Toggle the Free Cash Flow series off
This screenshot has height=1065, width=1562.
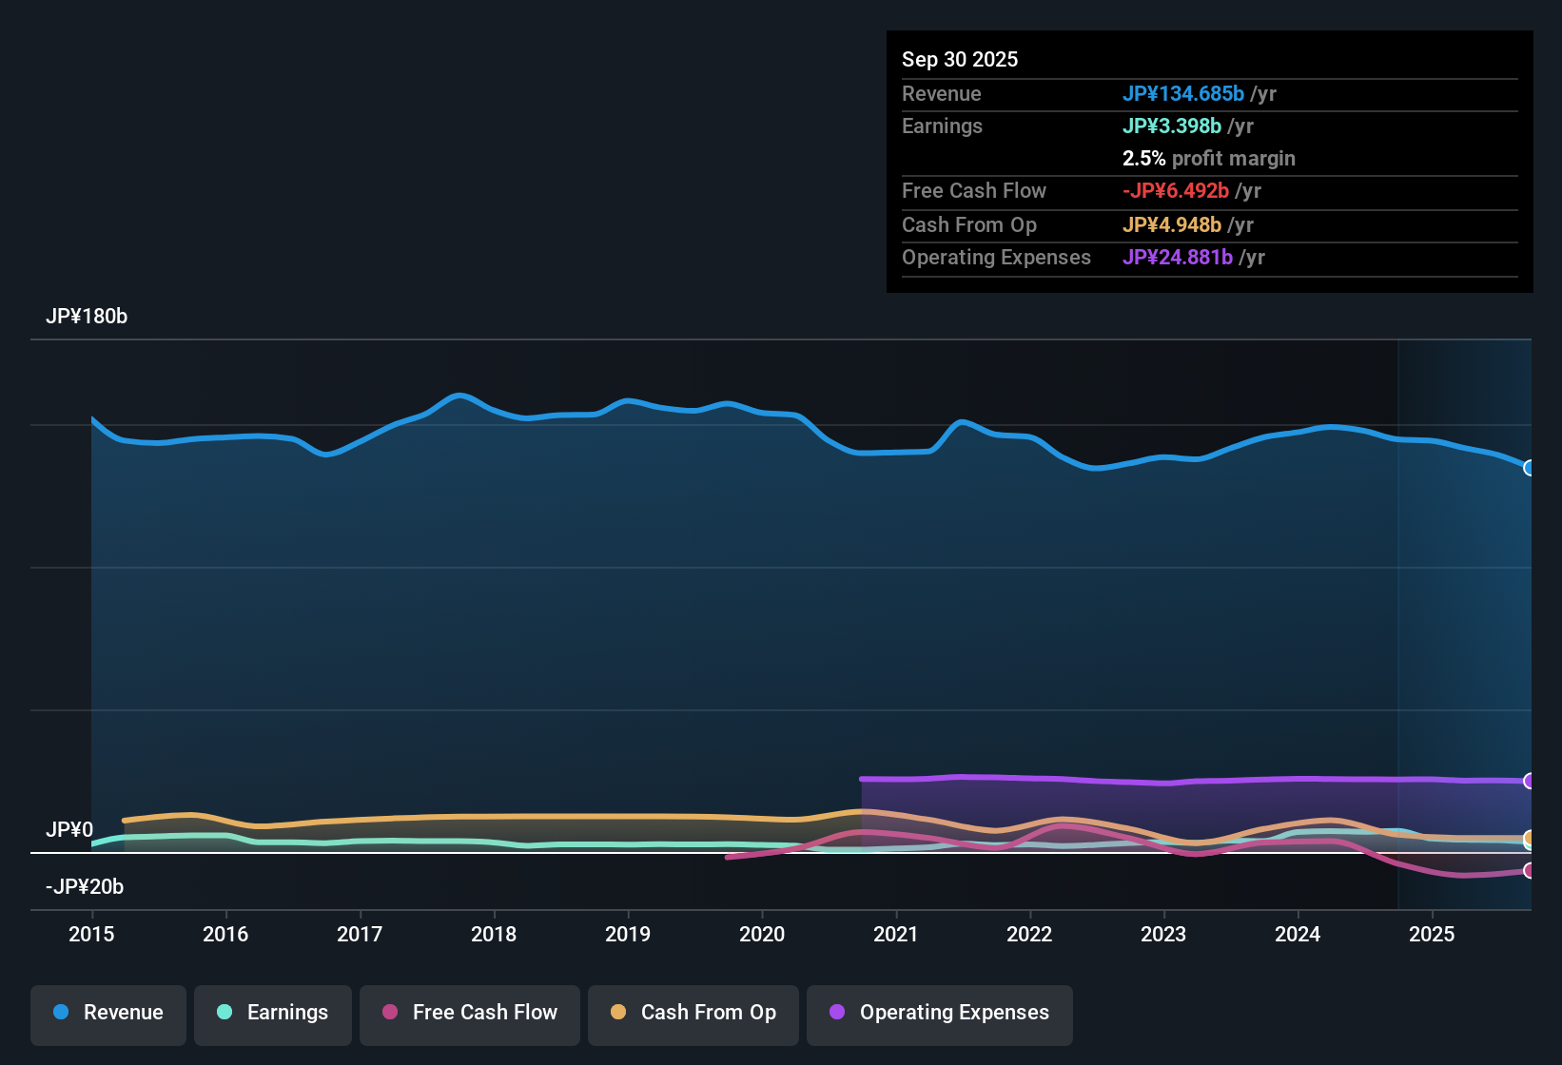pos(469,1013)
